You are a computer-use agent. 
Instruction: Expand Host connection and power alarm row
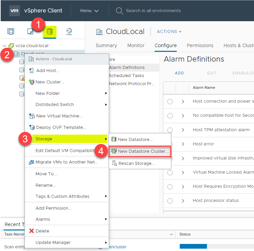[x=183, y=102]
